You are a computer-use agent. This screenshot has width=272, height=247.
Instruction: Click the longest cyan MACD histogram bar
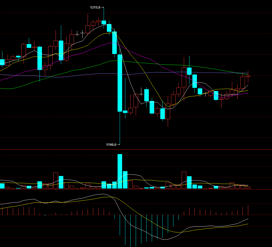coord(130,231)
